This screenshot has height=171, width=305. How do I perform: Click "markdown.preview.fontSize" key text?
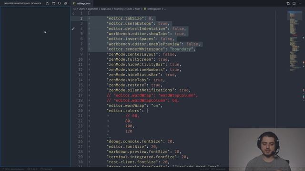click(x=138, y=152)
